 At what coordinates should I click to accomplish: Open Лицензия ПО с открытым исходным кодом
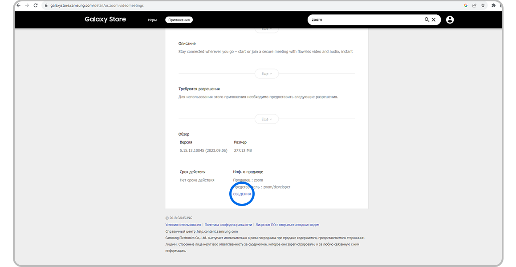[x=287, y=225]
